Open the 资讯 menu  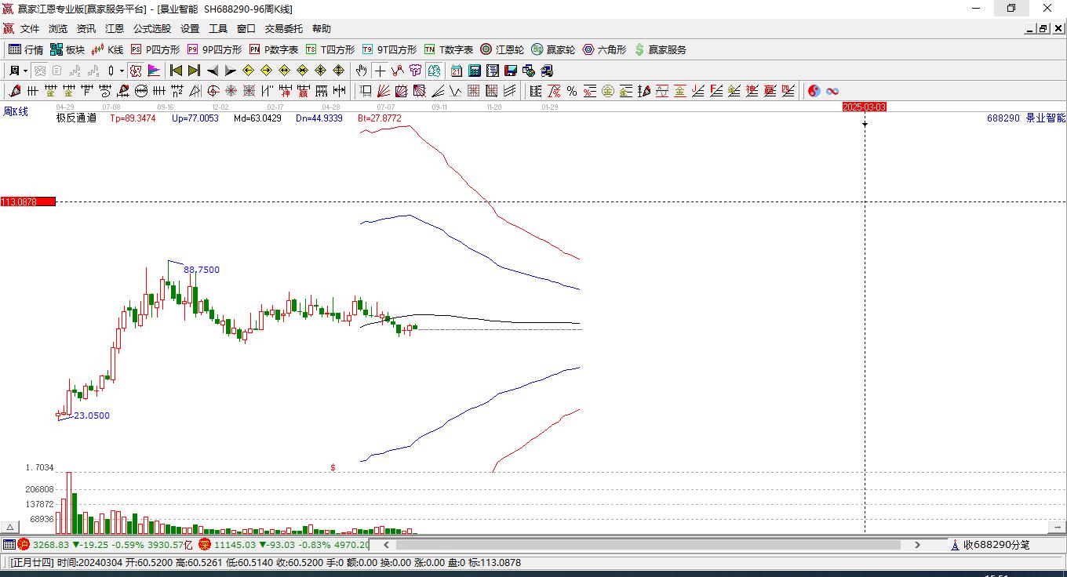point(86,29)
